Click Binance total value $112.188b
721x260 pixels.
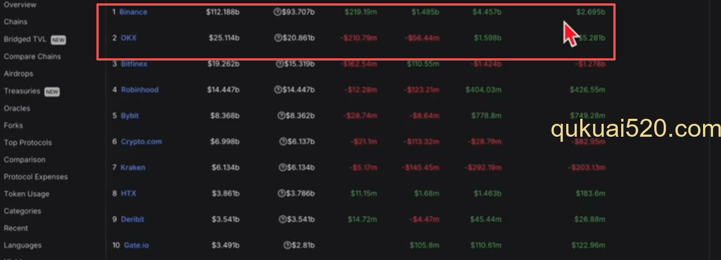point(223,12)
